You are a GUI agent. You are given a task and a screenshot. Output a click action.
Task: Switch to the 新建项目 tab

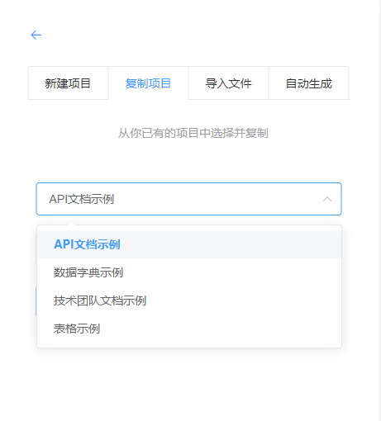coord(68,83)
